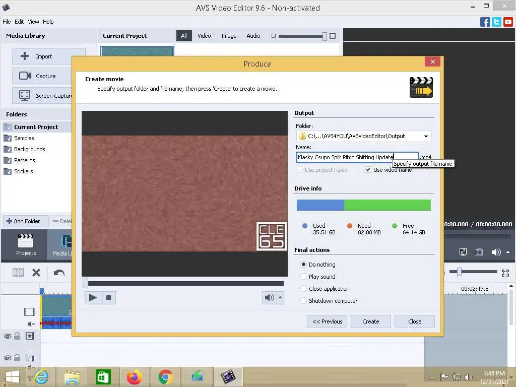Click the Projects clapperboard icon
516x387 pixels.
(x=25, y=241)
